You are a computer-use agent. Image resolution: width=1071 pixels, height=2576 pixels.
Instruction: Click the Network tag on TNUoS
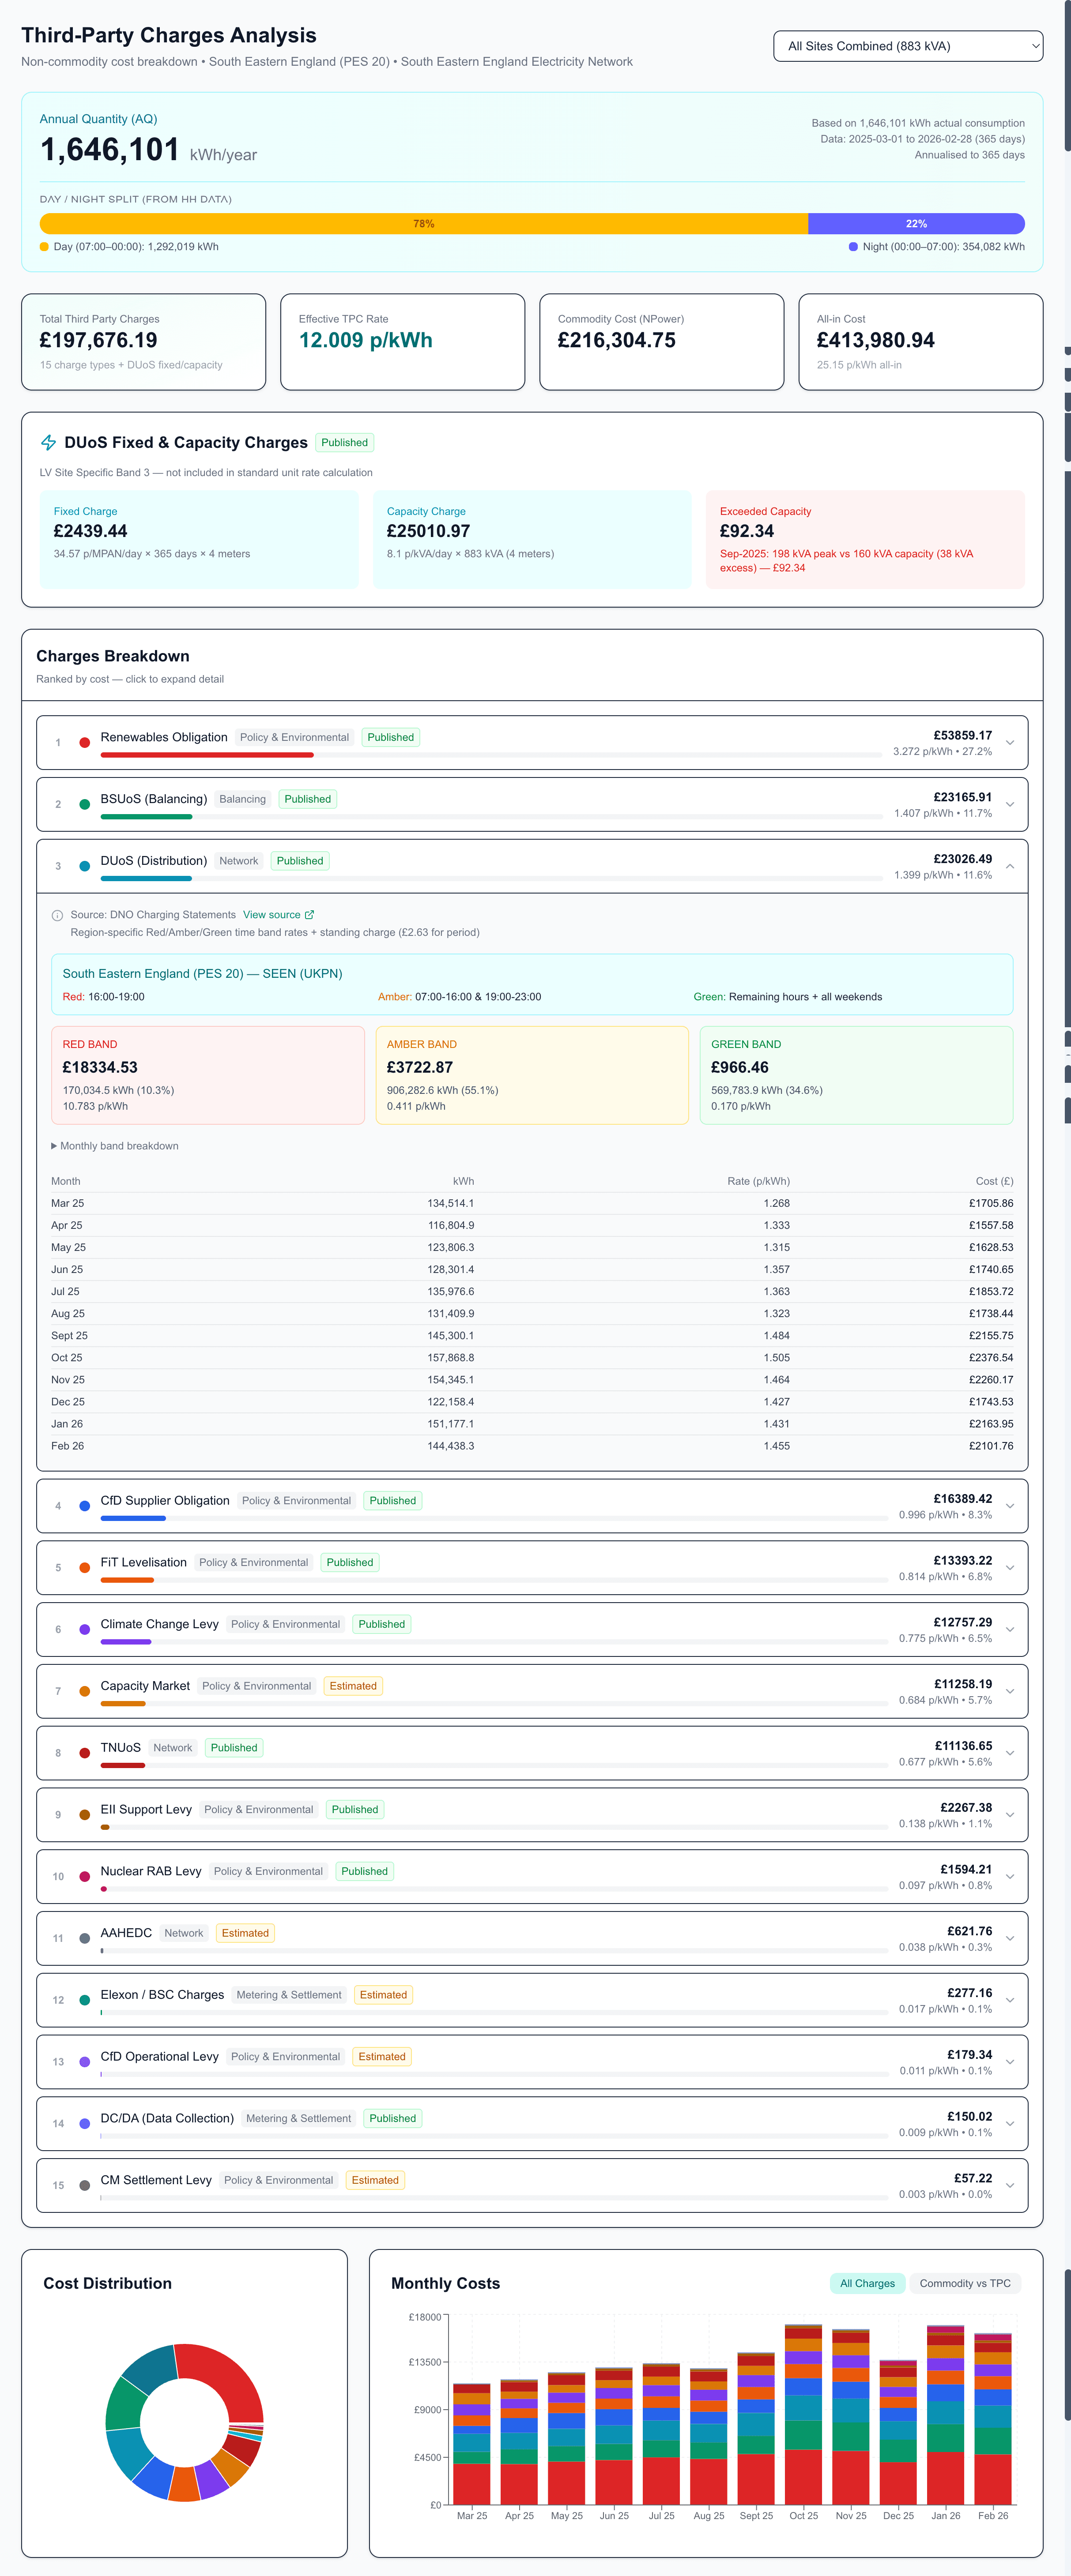(x=172, y=1748)
